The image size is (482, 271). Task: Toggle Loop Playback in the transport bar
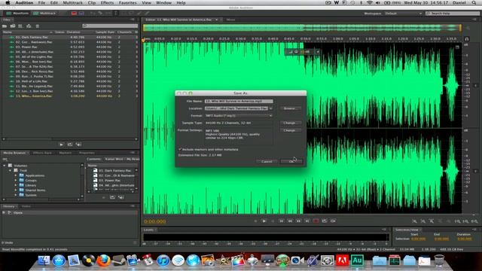pos(325,221)
